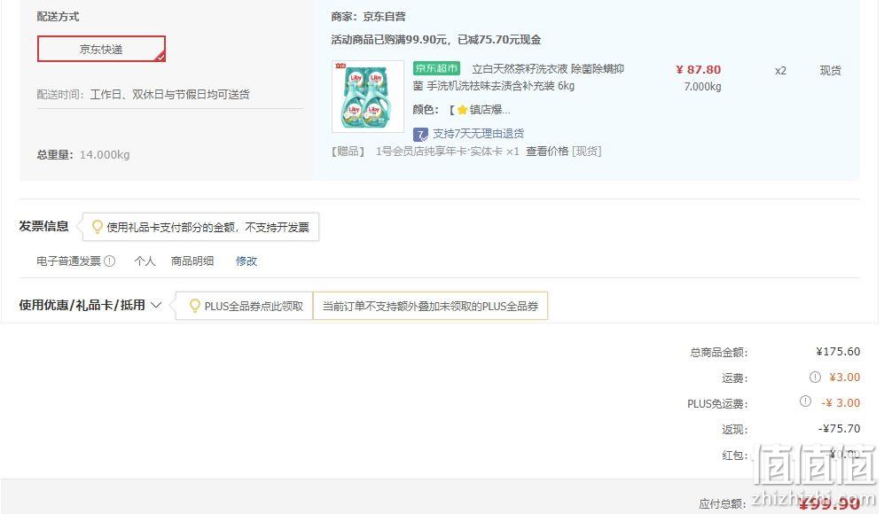Click the info icon beside 运费 amount
This screenshot has height=514, width=884.
coord(815,377)
